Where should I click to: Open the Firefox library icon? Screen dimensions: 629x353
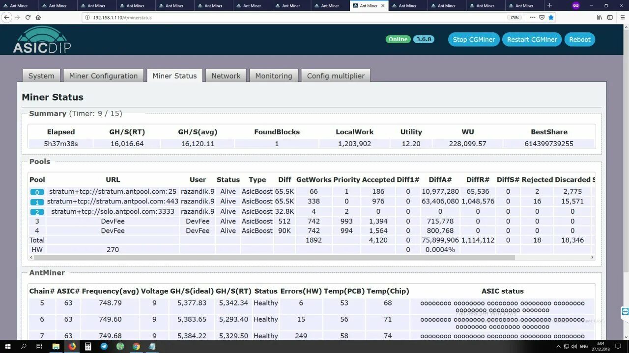coord(600,17)
